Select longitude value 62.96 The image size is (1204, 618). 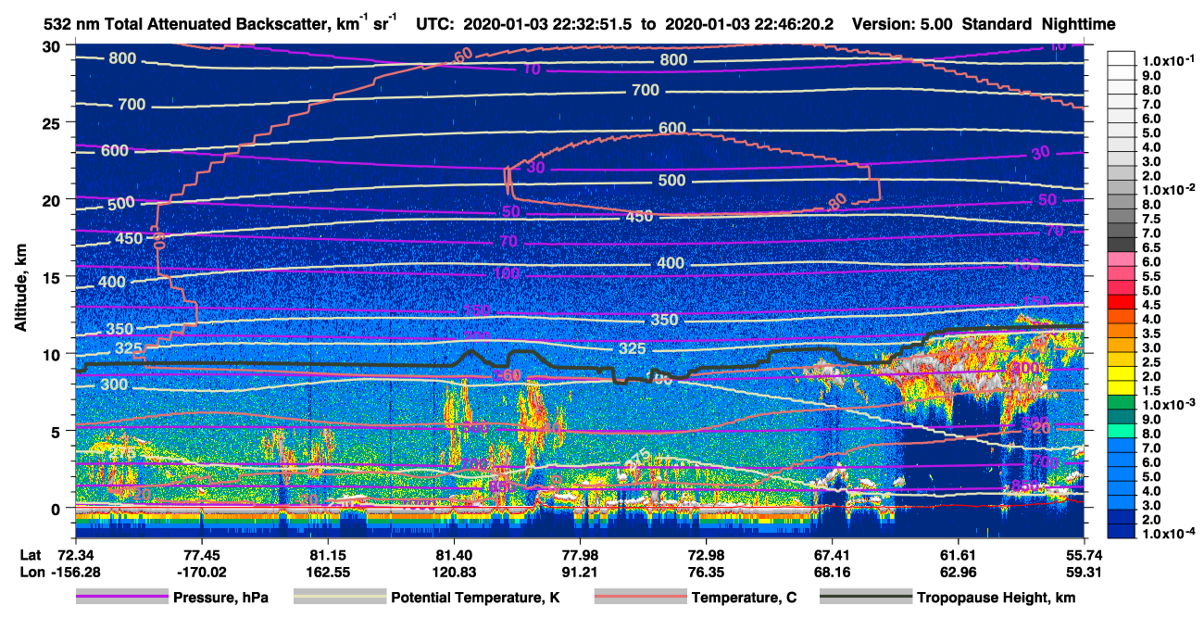(958, 572)
